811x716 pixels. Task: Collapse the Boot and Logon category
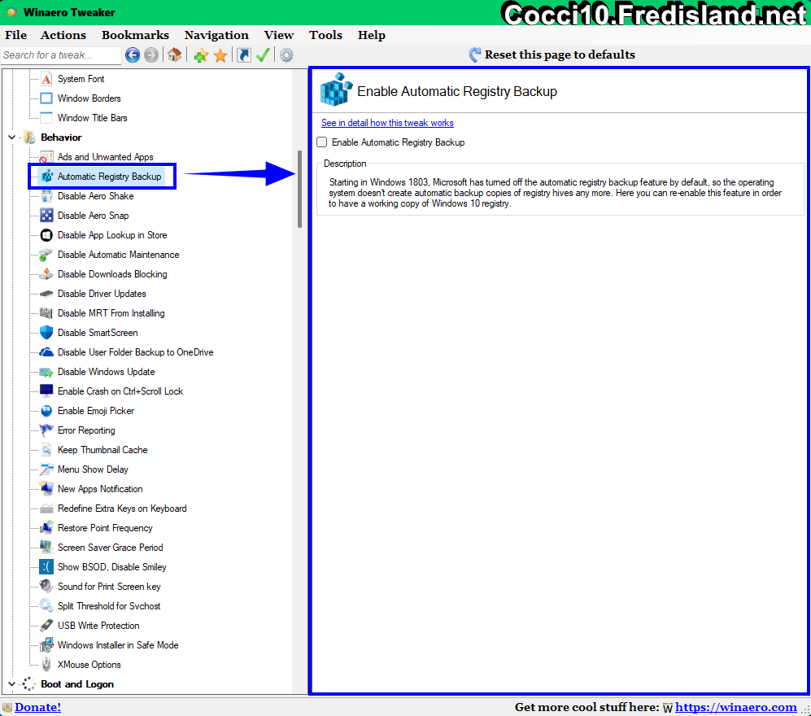click(x=12, y=684)
